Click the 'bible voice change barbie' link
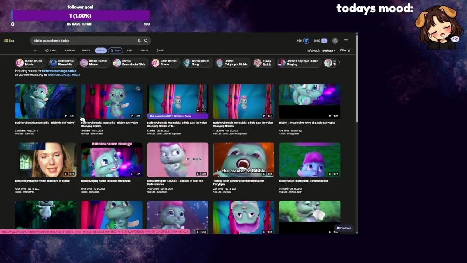The image size is (467, 263). point(59,71)
